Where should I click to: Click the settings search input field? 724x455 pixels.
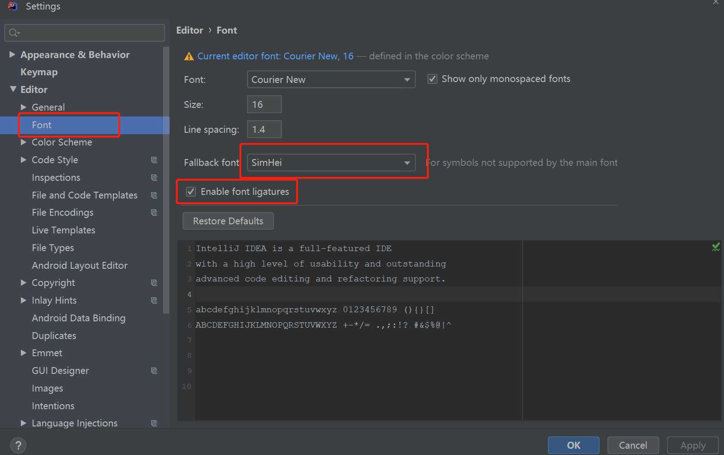click(x=84, y=33)
